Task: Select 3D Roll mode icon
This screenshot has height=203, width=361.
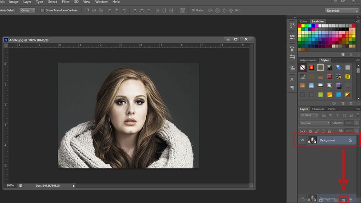Action: coord(218,10)
